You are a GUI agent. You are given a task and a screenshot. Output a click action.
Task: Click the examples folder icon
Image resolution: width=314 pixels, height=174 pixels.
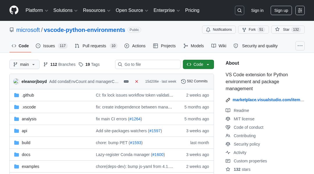tap(17, 166)
